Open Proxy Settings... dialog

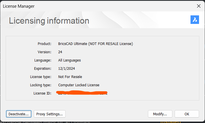tap(50, 114)
